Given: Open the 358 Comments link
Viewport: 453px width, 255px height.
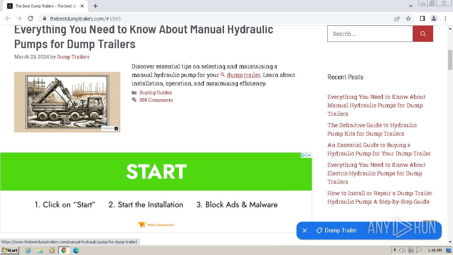Looking at the screenshot, I should 156,100.
